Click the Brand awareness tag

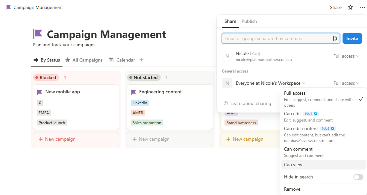tap(241, 122)
